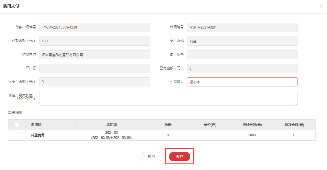Click the 单价(元) column header
The image size is (327, 170).
click(210, 125)
